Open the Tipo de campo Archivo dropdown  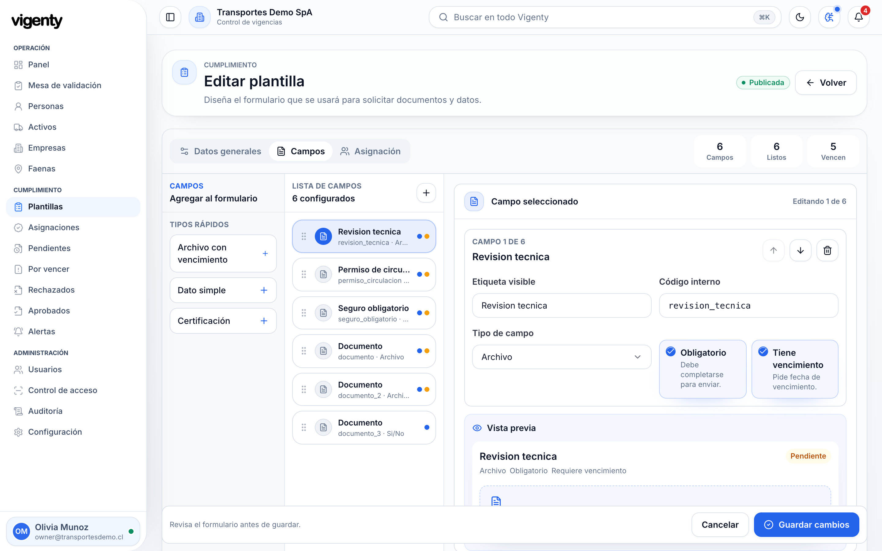pyautogui.click(x=562, y=357)
